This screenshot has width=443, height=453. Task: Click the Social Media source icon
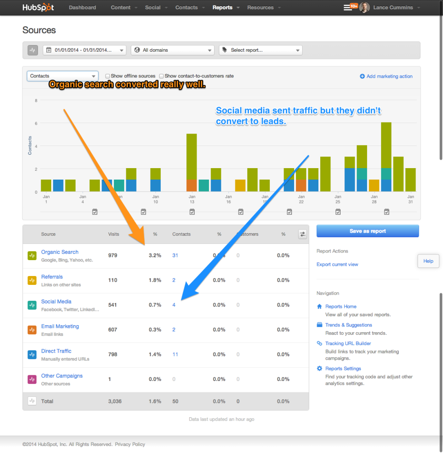click(x=32, y=305)
